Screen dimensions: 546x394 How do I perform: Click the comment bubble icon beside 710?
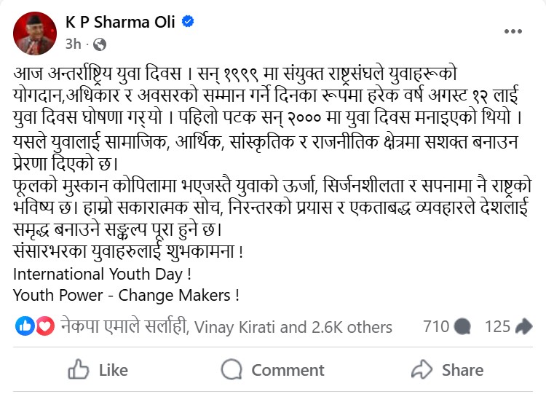coord(463,327)
